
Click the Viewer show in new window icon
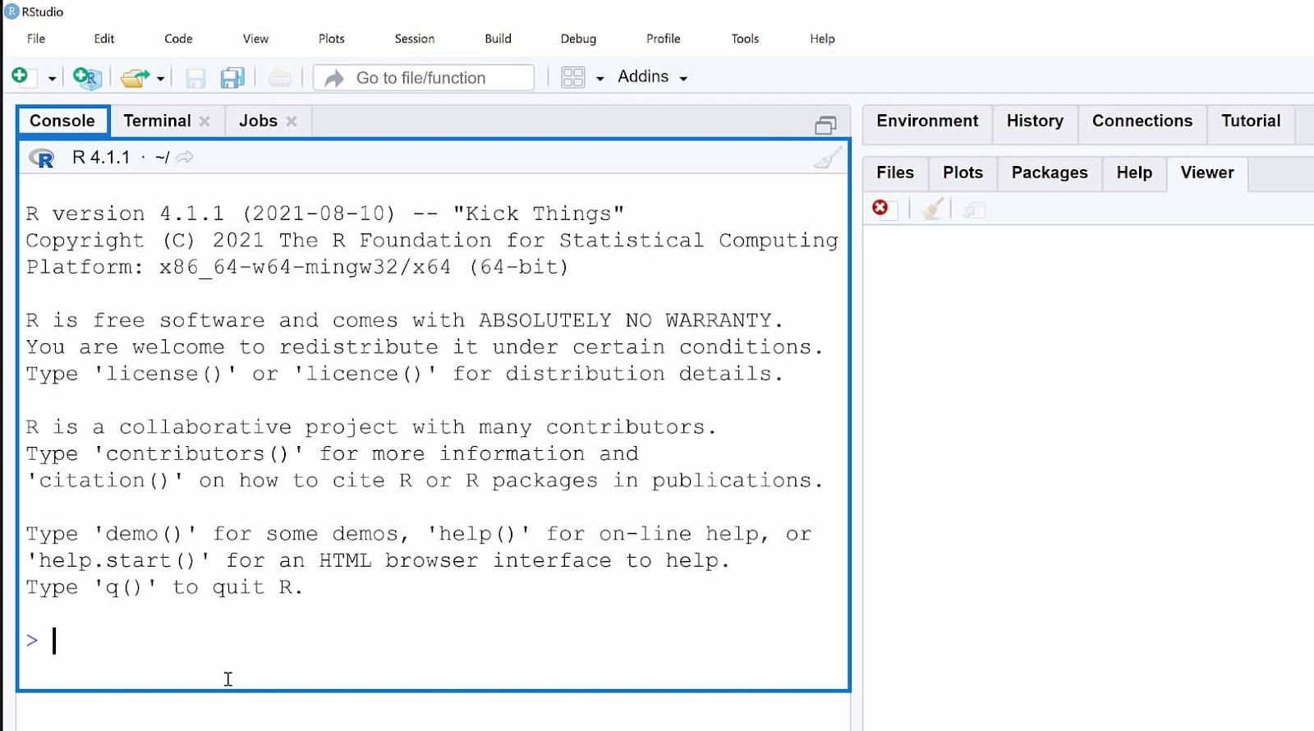pyautogui.click(x=974, y=211)
